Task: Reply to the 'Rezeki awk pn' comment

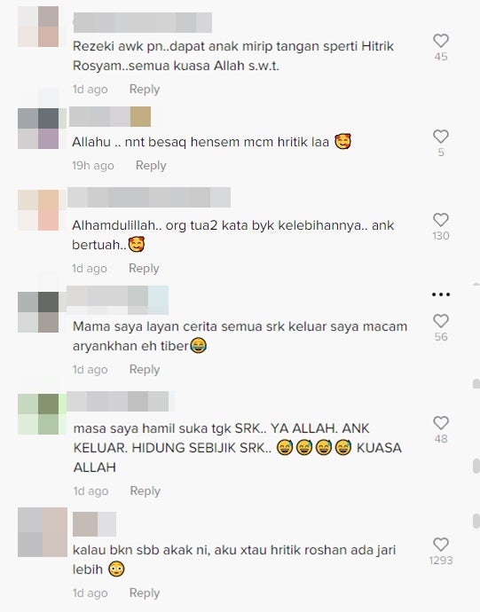Action: click(145, 89)
